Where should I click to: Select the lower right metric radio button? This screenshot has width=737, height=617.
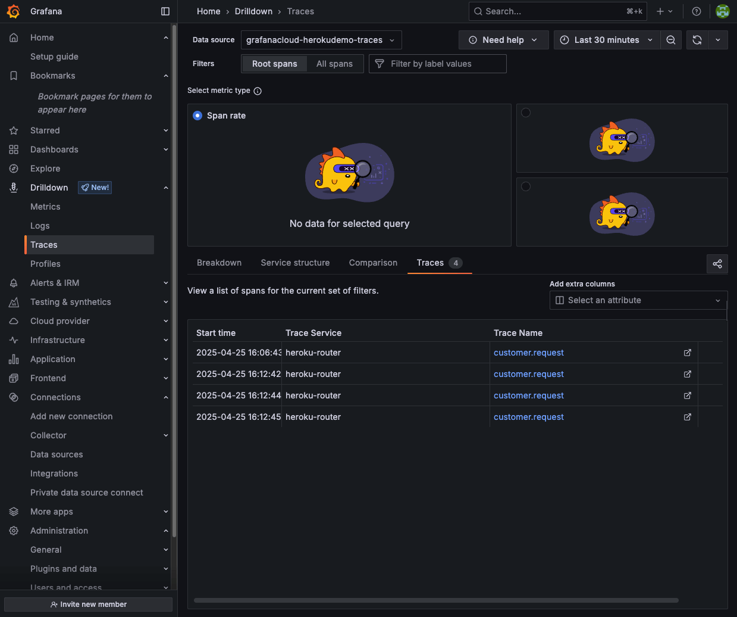[x=526, y=186]
